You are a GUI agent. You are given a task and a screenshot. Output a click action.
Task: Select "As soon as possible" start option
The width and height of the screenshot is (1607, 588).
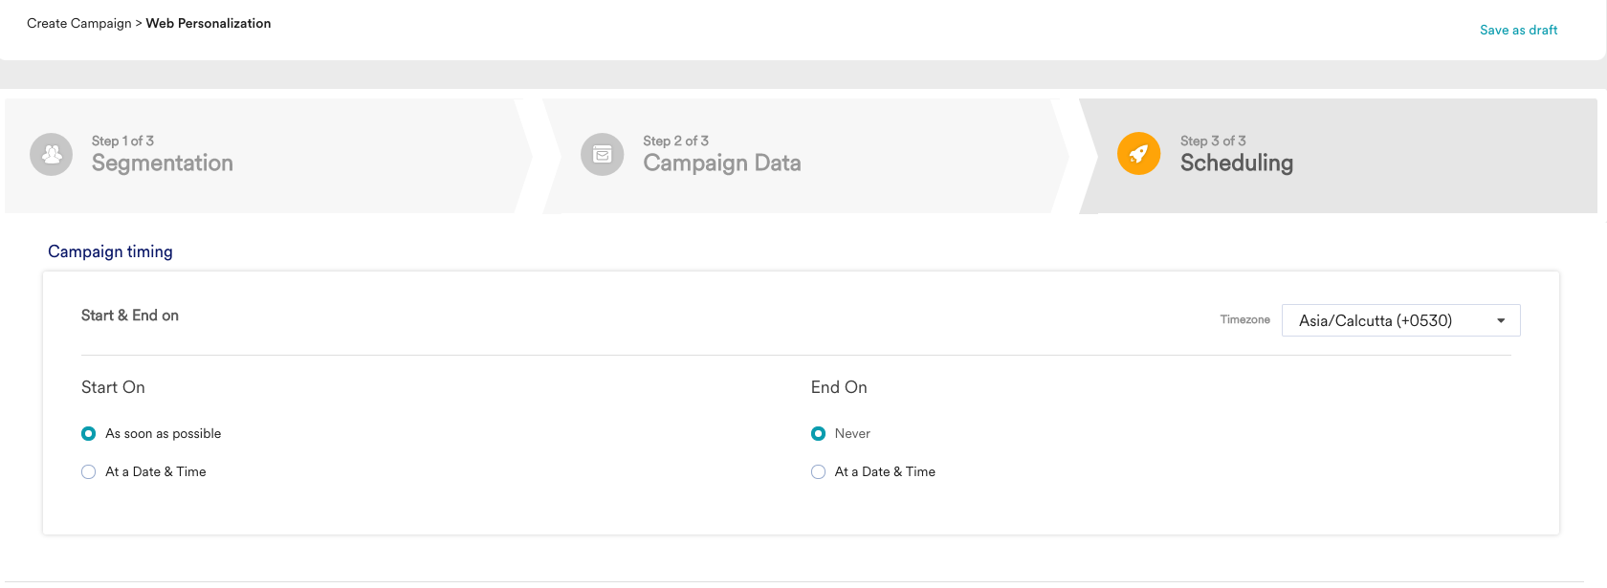[89, 434]
